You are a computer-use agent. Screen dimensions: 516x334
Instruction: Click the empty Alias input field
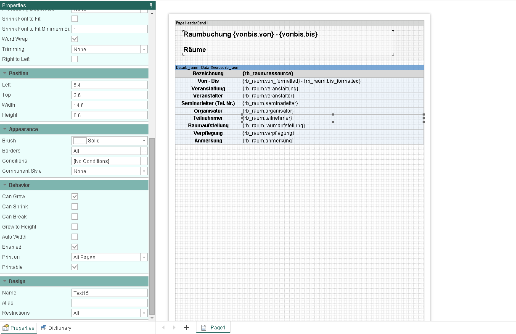[109, 303]
